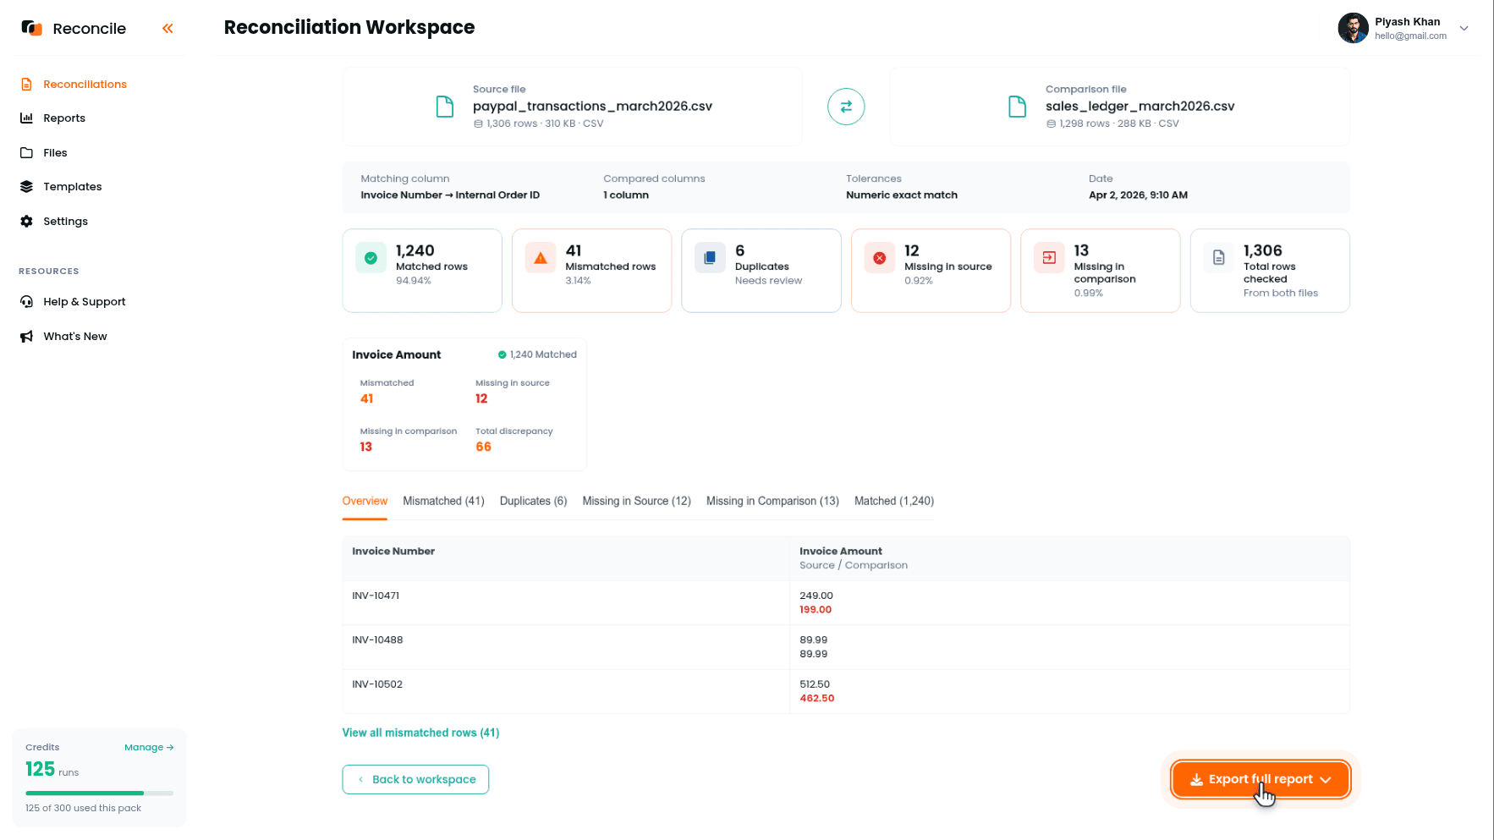1494x840 pixels.
Task: Select the 1,240 Matched rows card
Action: pyautogui.click(x=422, y=271)
